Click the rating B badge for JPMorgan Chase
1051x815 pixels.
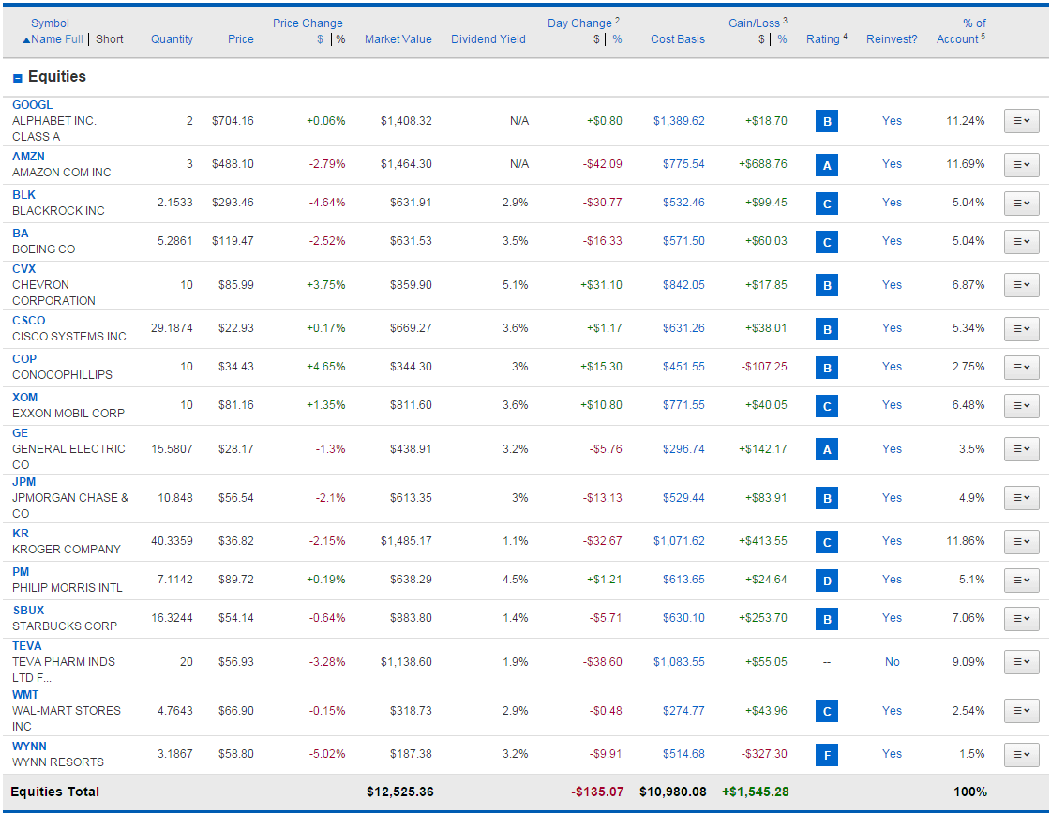pos(827,498)
